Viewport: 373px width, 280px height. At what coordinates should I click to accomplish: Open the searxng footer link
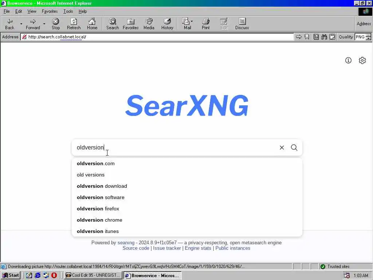(x=126, y=242)
